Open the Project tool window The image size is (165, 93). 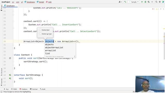(2, 8)
